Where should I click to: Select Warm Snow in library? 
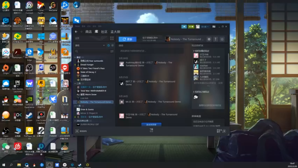[88, 94]
